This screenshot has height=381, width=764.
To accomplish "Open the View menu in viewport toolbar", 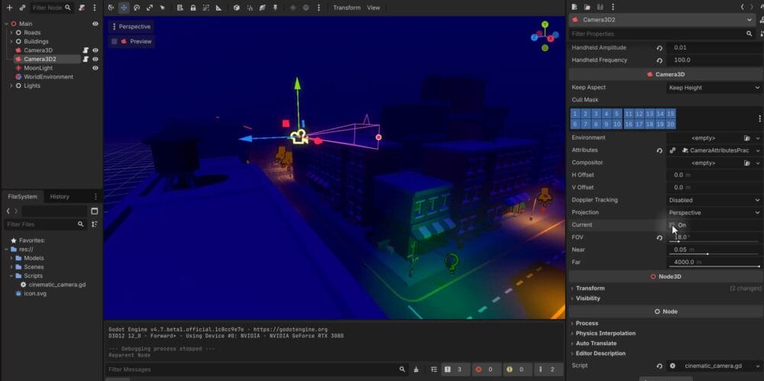I will pos(374,8).
